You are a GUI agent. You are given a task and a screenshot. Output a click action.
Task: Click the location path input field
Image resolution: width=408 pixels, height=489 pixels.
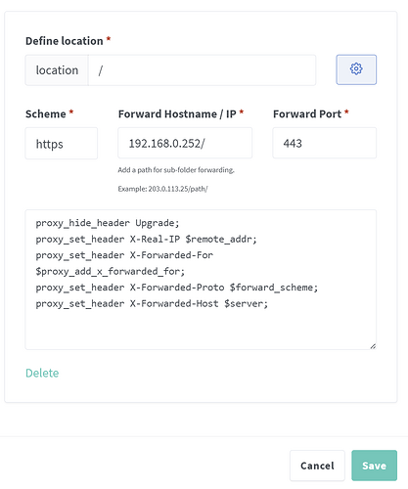click(x=202, y=70)
